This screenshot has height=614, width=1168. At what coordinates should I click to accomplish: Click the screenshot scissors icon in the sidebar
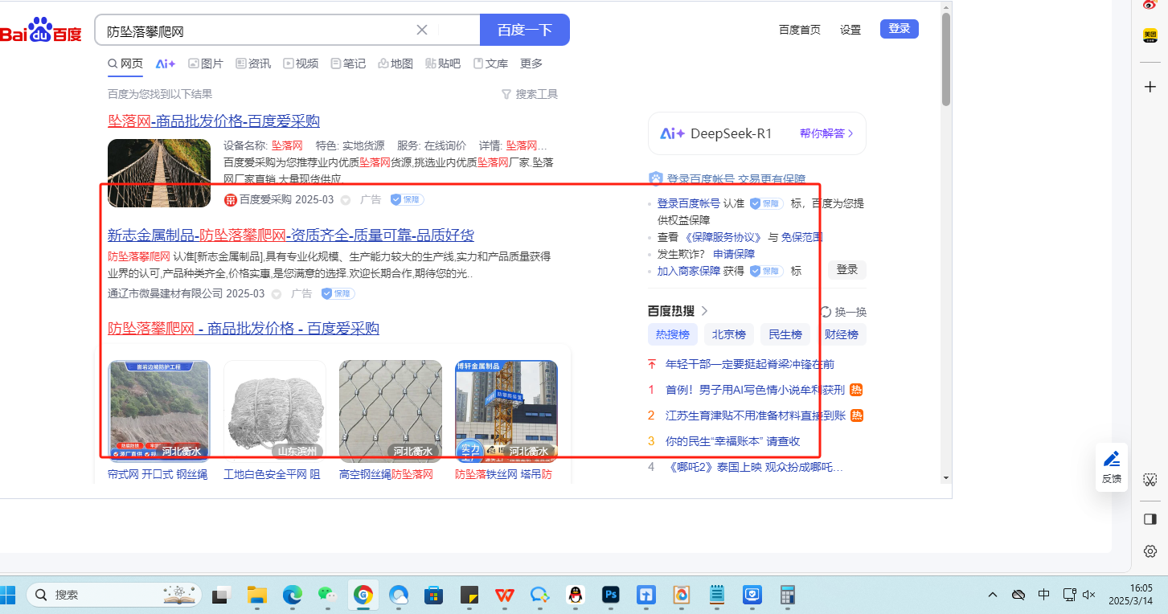[1150, 480]
